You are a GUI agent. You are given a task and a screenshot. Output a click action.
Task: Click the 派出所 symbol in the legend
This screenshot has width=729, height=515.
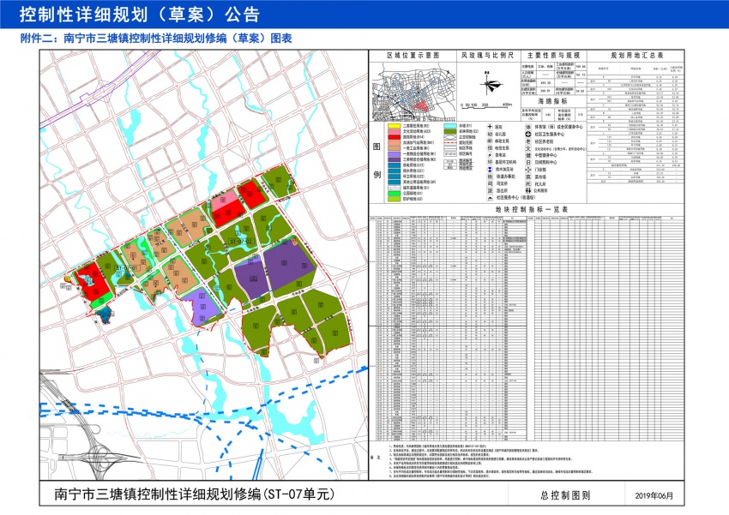coord(490,190)
